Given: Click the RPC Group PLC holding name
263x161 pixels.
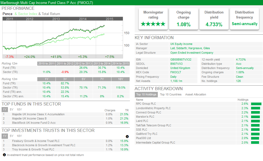Looking at the screenshot, I should pos(146,104).
